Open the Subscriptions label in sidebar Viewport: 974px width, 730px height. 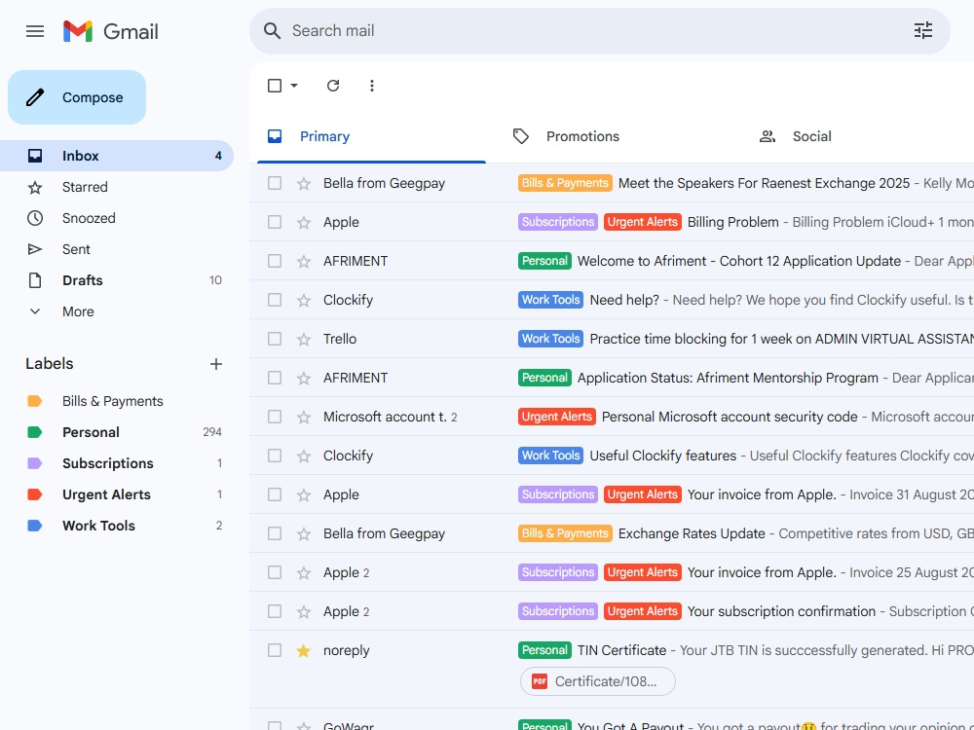[117, 463]
